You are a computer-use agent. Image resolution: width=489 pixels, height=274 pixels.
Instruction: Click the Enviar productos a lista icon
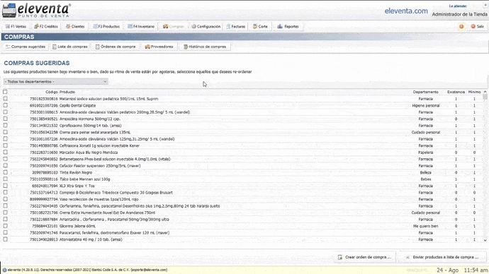click(407, 257)
